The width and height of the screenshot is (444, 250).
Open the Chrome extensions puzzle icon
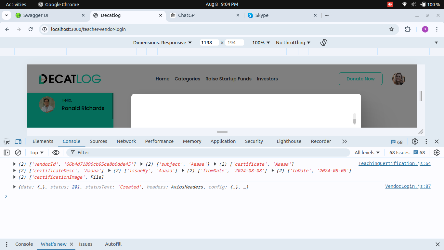[x=408, y=29]
